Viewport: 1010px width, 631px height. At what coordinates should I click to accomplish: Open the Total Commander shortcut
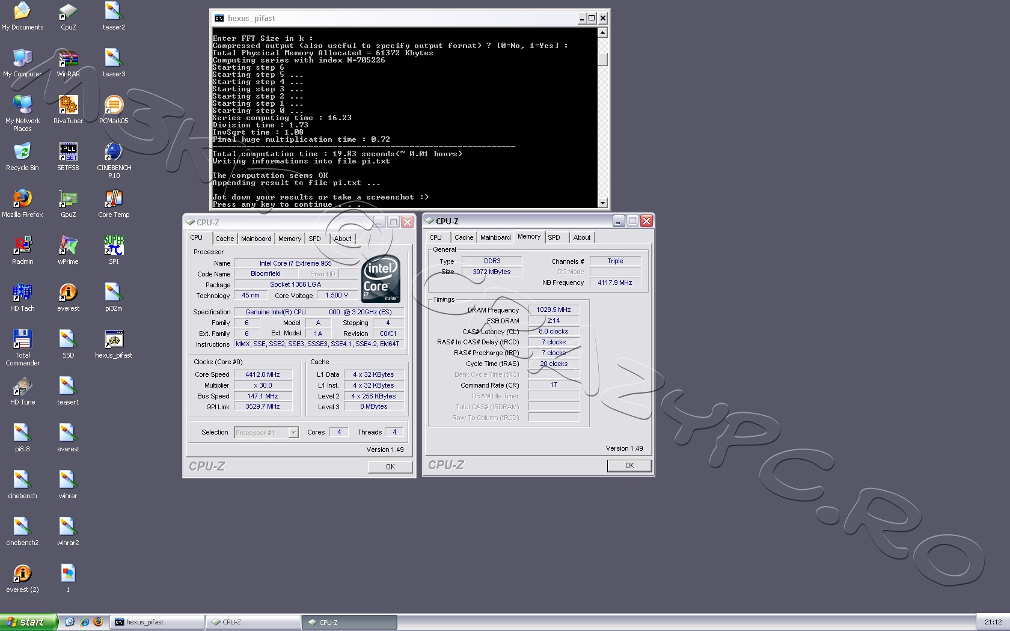[22, 348]
